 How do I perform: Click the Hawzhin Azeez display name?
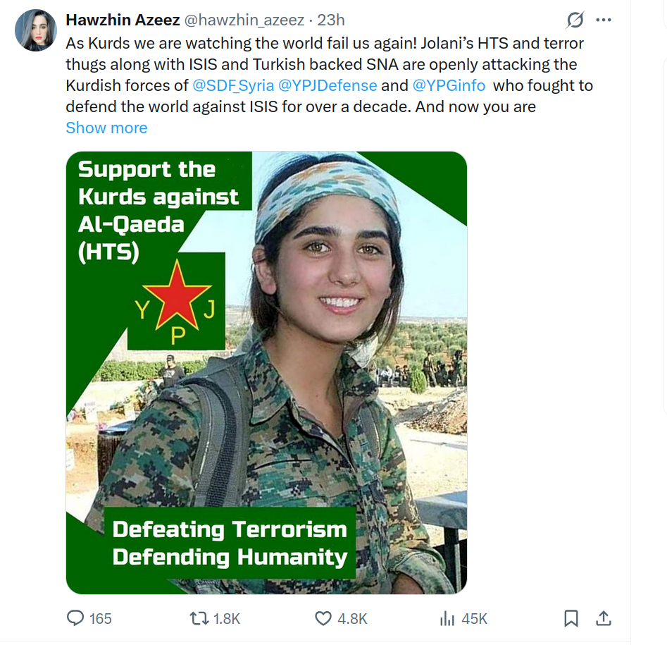coord(123,20)
